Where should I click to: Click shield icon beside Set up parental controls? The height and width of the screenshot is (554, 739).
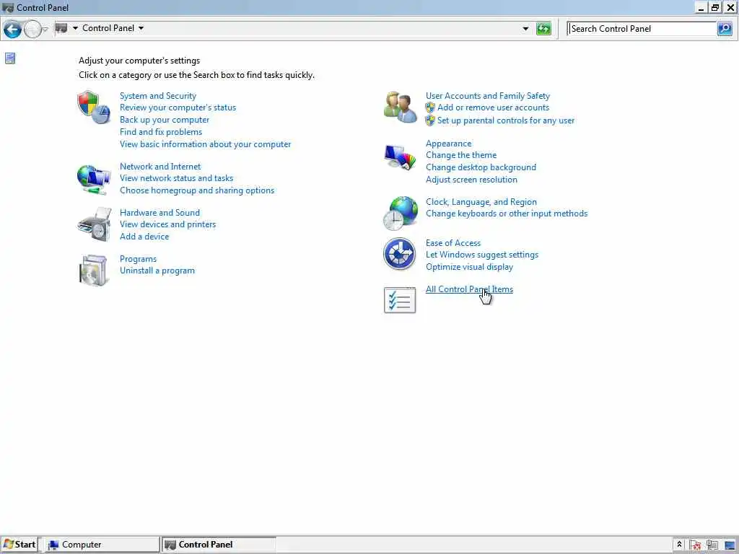(x=430, y=120)
